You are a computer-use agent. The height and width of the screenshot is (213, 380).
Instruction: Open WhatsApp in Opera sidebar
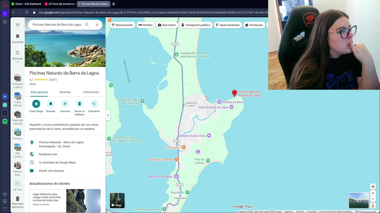pos(5,105)
